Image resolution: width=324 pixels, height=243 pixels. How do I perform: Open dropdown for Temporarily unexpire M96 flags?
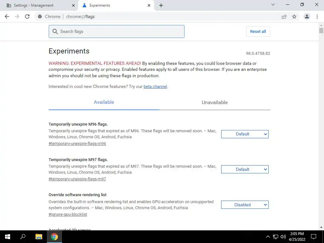(245, 134)
